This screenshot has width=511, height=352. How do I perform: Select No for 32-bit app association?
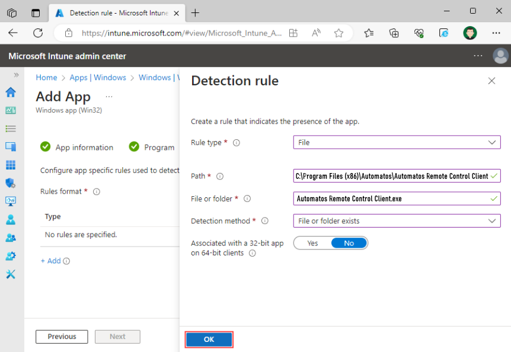[x=349, y=243]
